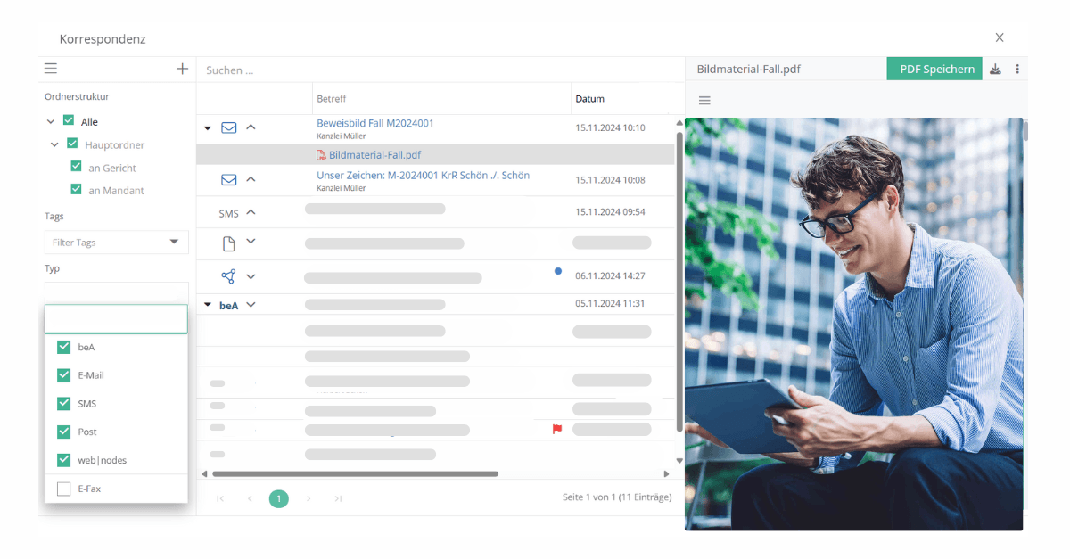
Task: Uncheck the an Gericht folder checkbox
Action: tap(77, 167)
